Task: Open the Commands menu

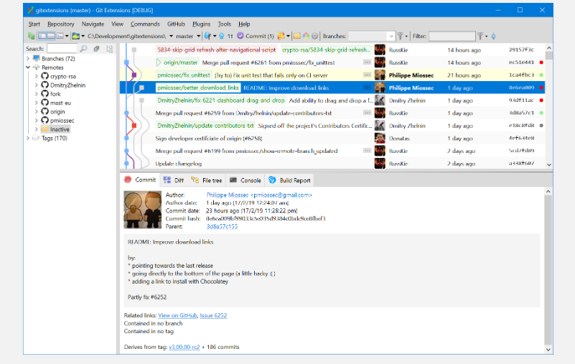Action: tap(145, 24)
